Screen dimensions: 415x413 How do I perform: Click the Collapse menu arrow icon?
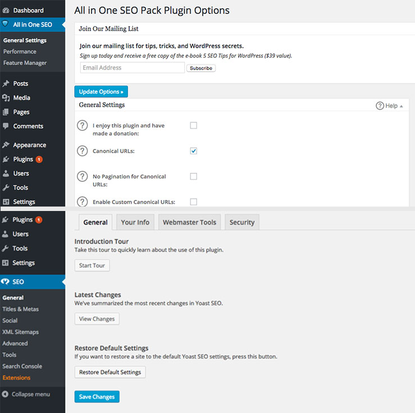(x=5, y=394)
